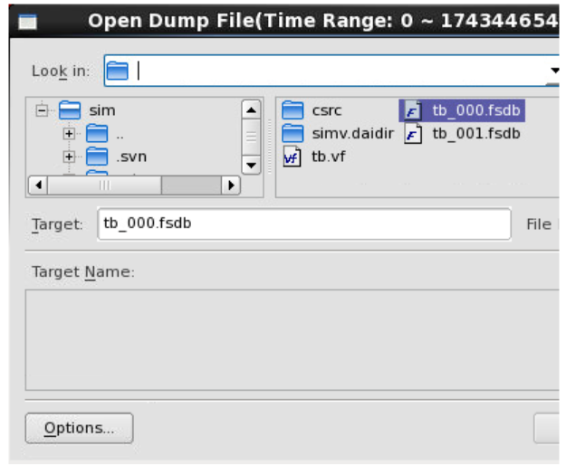Screen dimensions: 566x466
Task: Click the tb.vf file icon
Action: 292,157
